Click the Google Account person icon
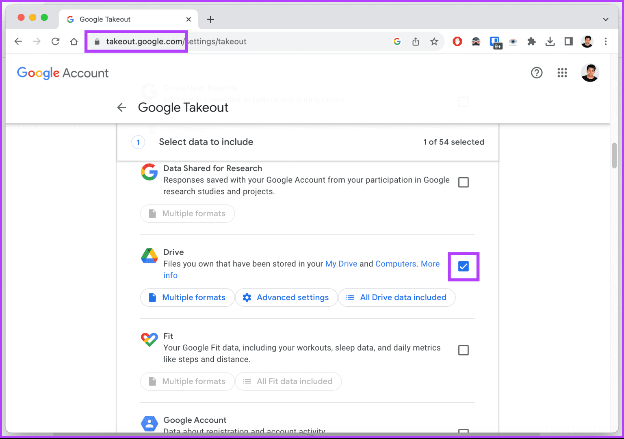 point(149,423)
